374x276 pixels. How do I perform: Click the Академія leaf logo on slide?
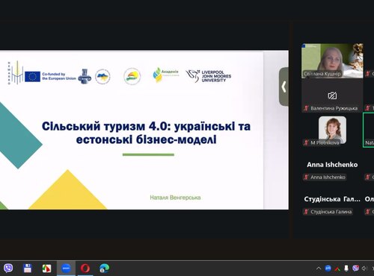[x=165, y=75]
